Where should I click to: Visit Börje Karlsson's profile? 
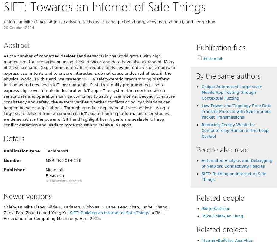pos(216,209)
